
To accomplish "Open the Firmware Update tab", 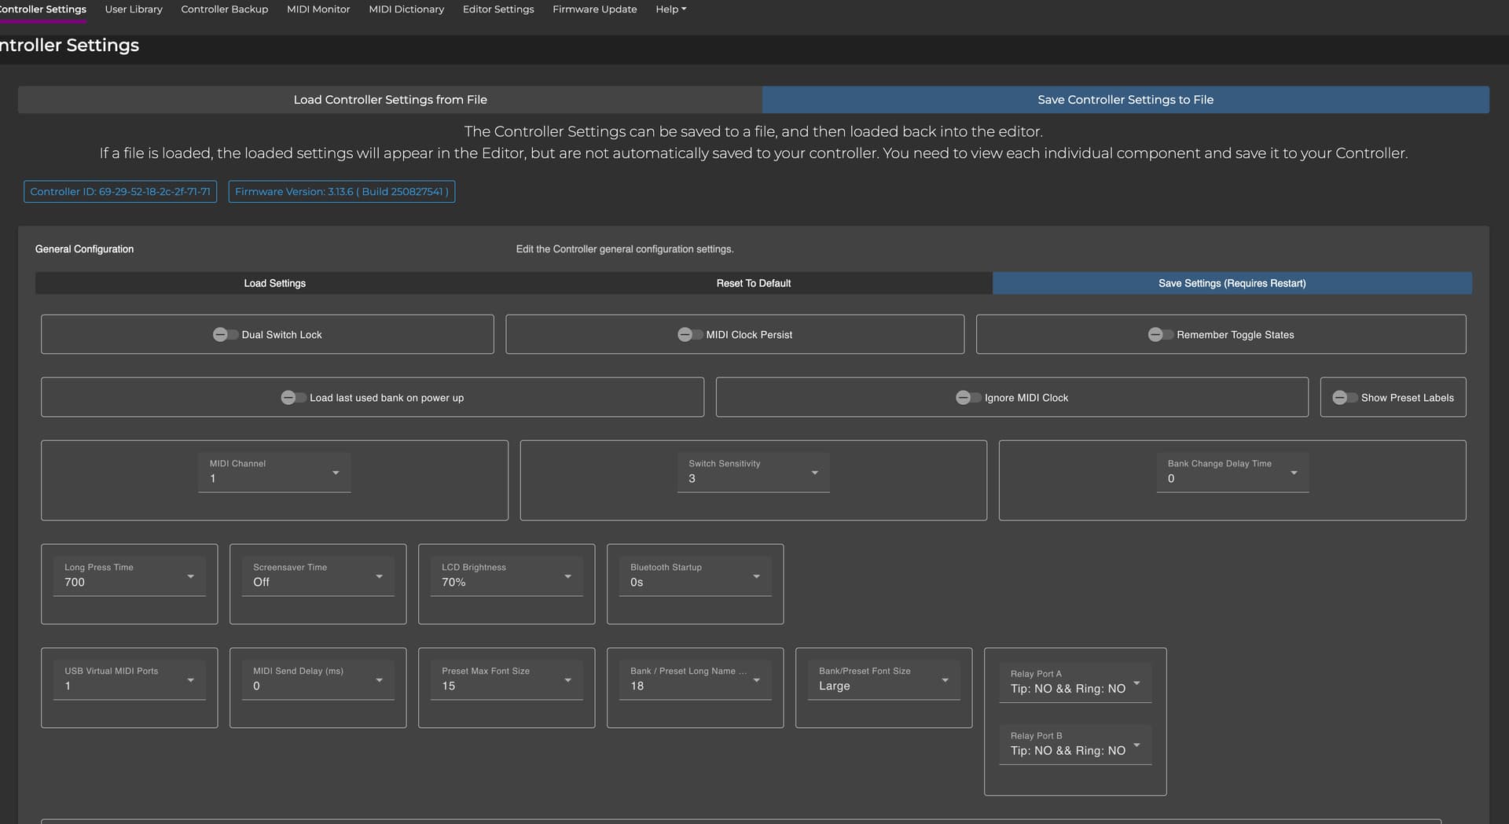I will click(594, 9).
